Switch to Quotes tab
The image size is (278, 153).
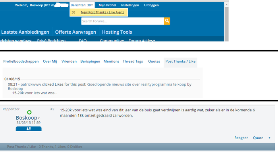[x=154, y=61]
